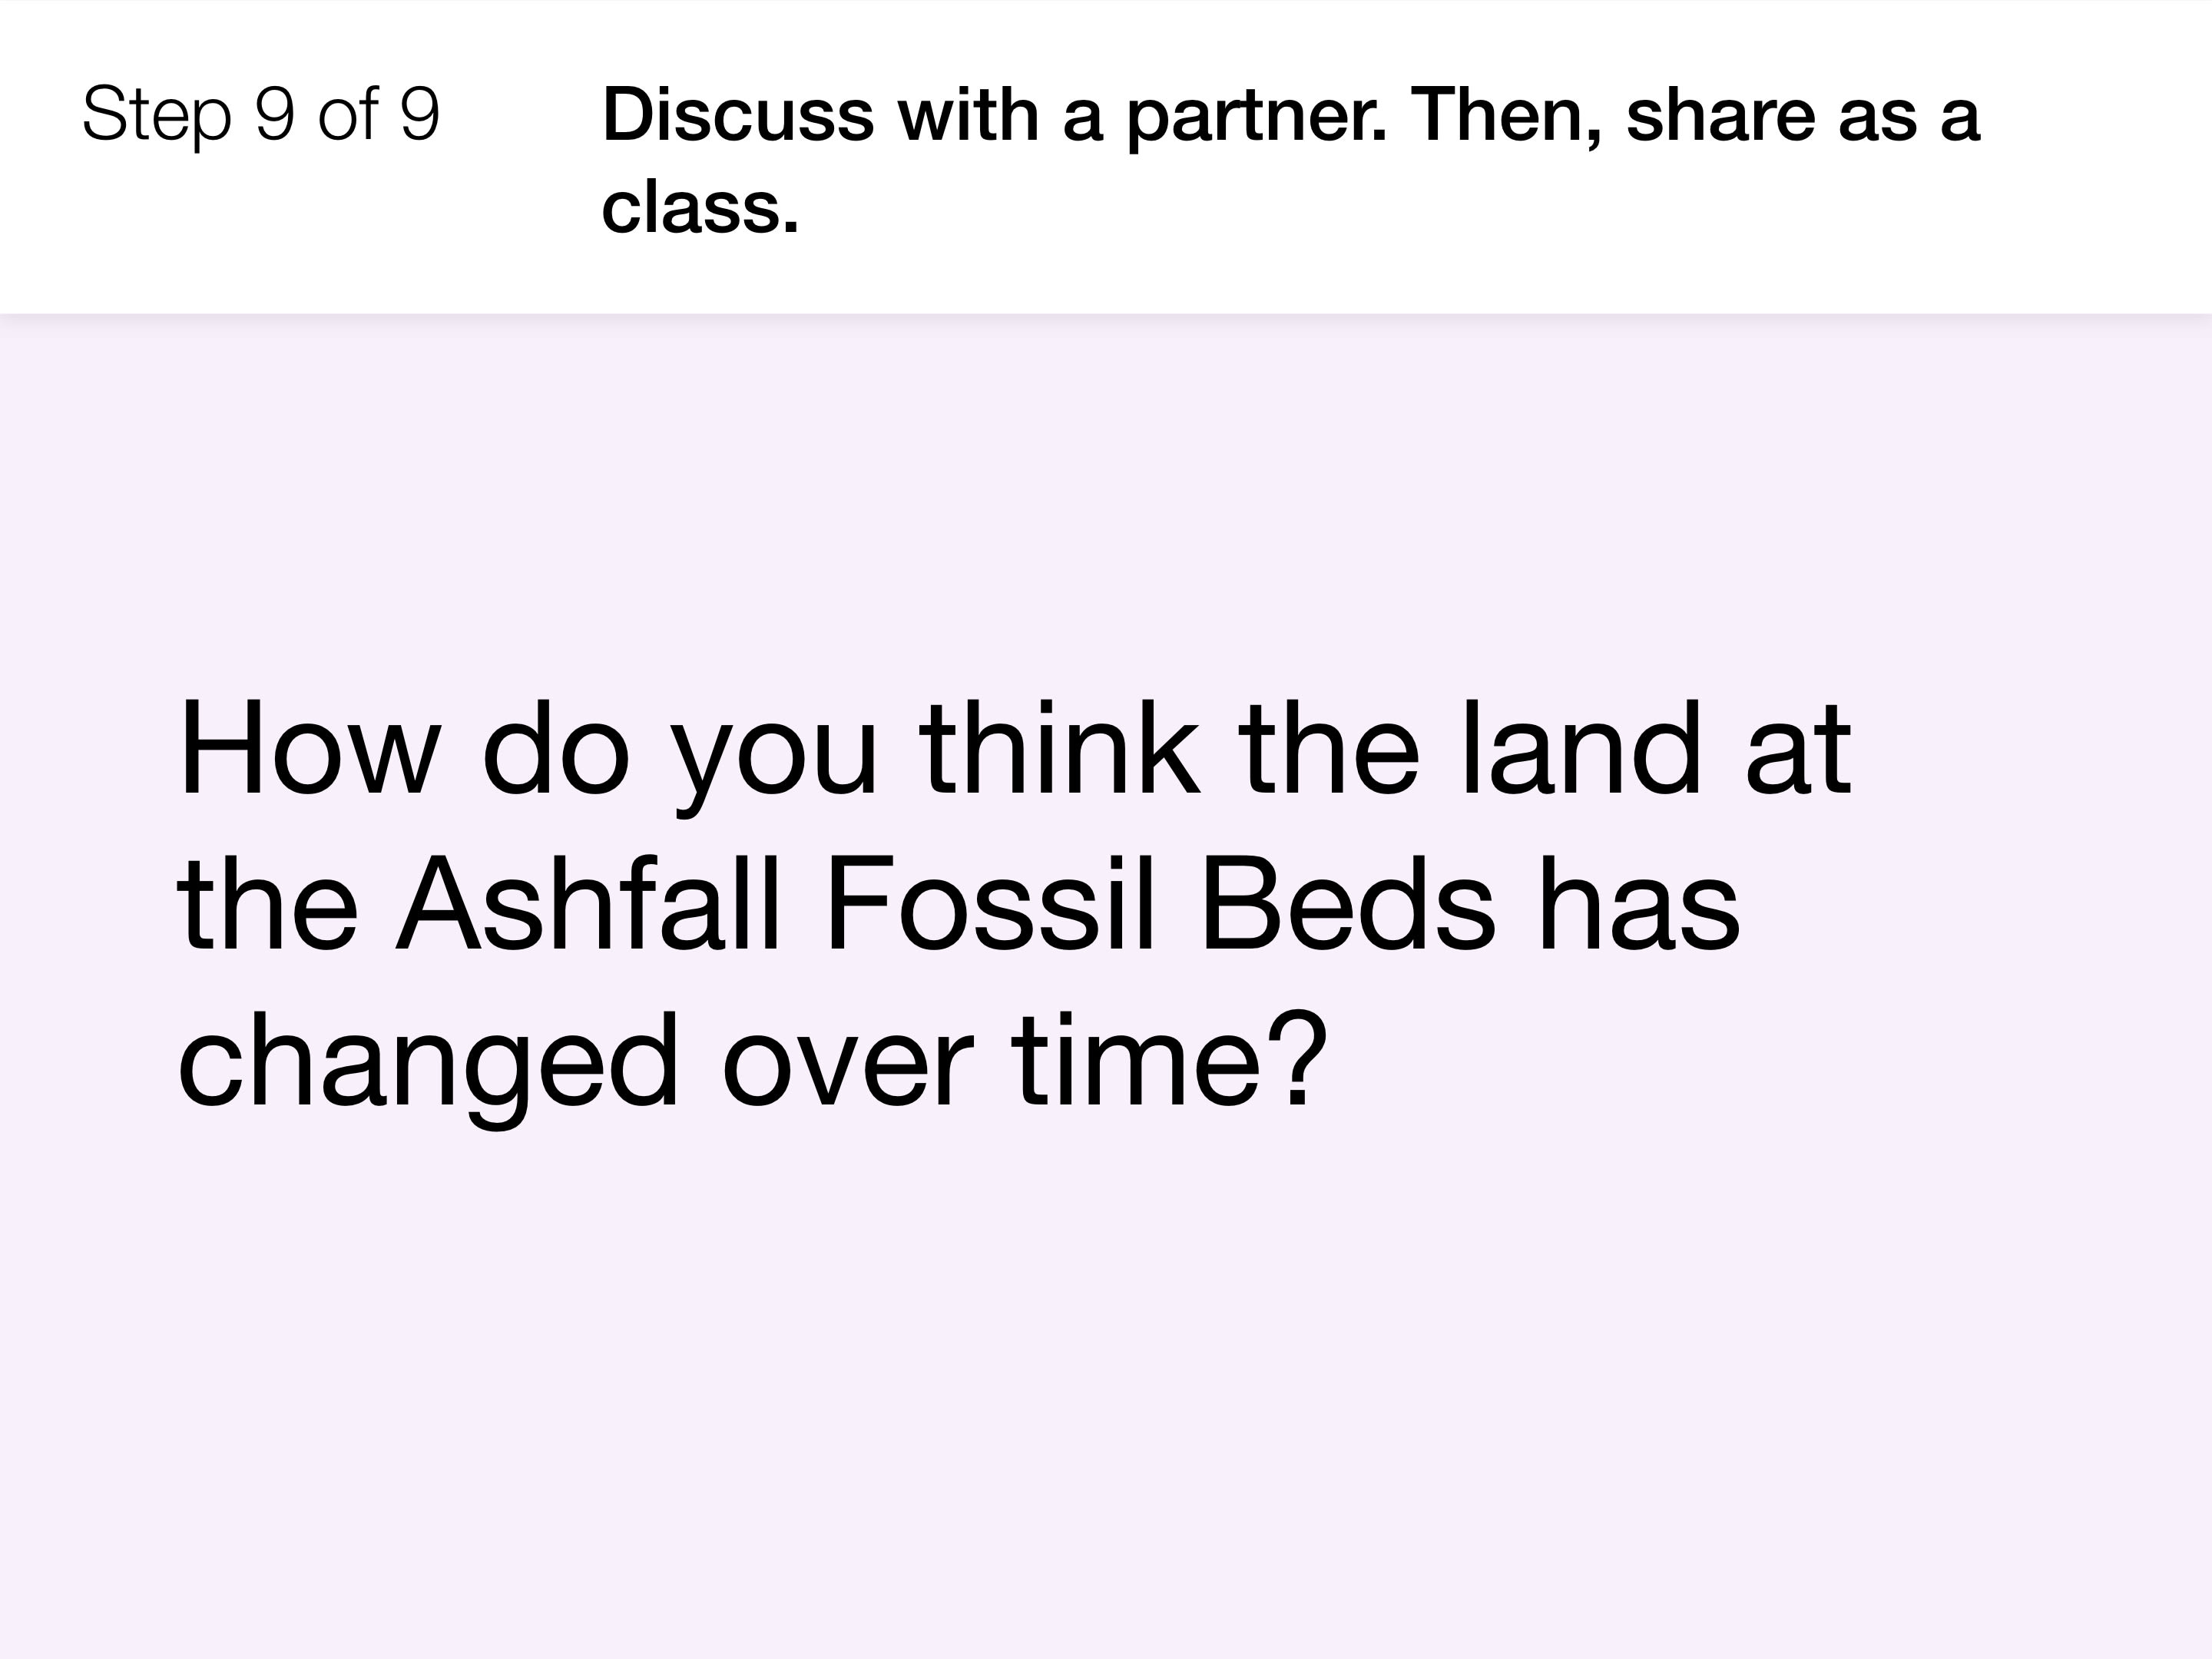Select the word 'think' in the question
Screen dimensions: 2212x1659
[x=1060, y=749]
